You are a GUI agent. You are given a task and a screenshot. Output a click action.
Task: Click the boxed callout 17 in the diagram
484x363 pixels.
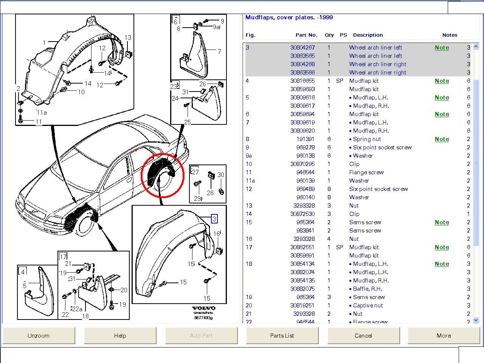coord(63,256)
